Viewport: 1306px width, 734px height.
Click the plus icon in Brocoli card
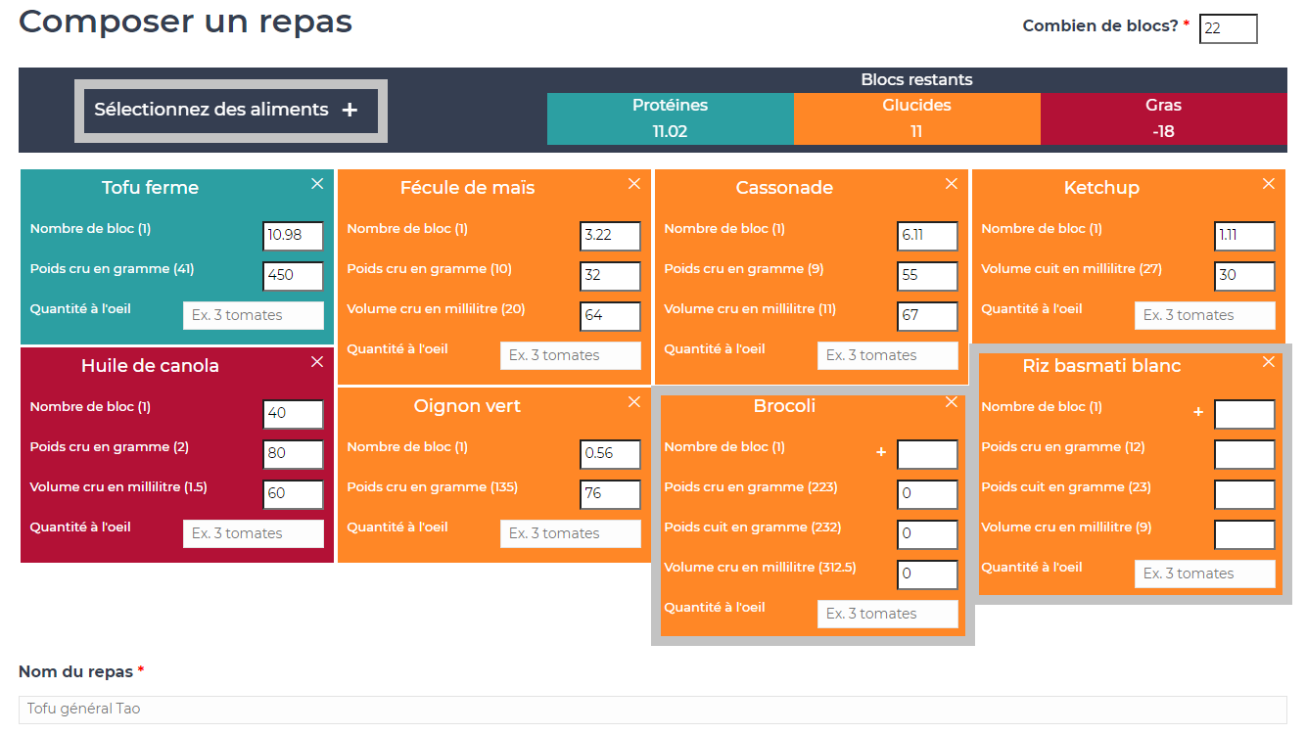(881, 452)
